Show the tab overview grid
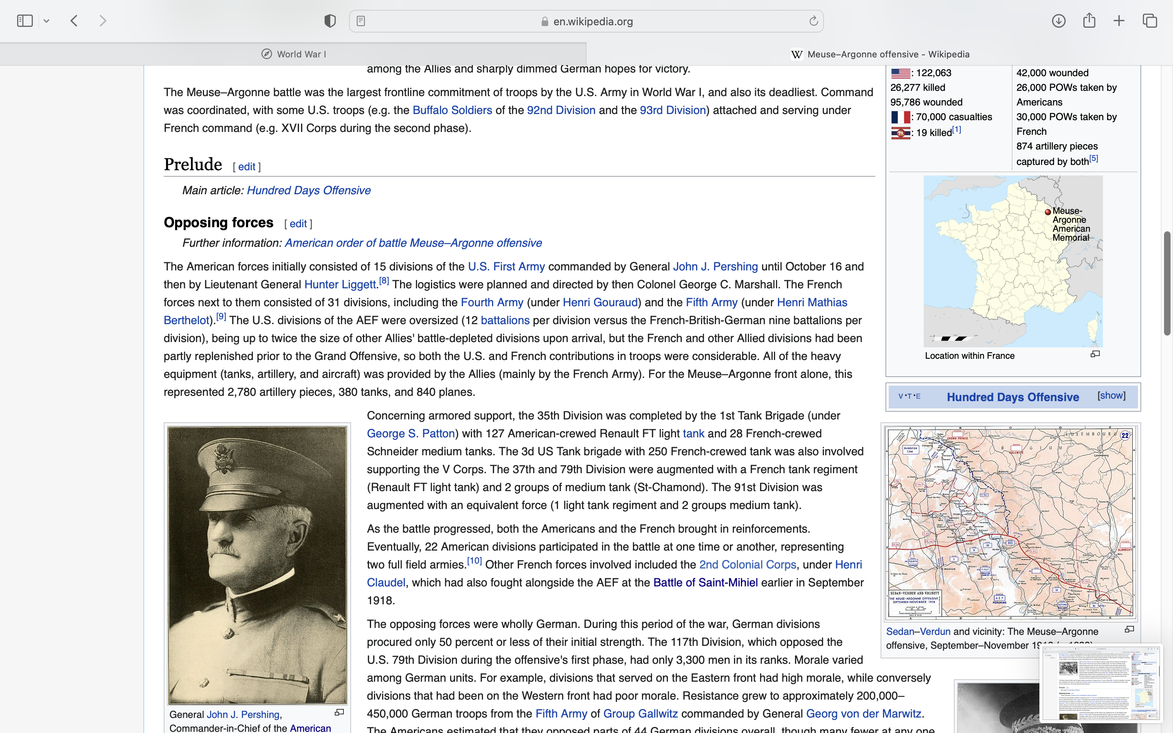The image size is (1173, 733). [1150, 21]
